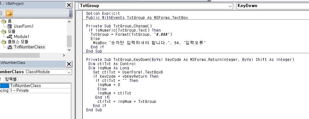Image resolution: width=309 pixels, height=119 pixels.
Task: Click the 'lngNum = ctlTxt' line
Action: (x=115, y=93)
